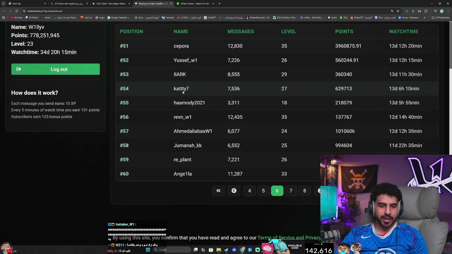Click points value 3960875.91 for cepora
The image size is (452, 254).
click(x=348, y=46)
